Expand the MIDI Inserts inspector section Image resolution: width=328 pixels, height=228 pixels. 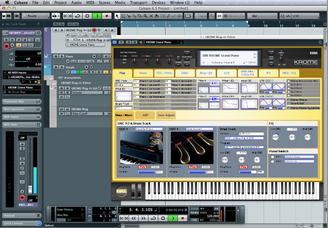(22, 117)
